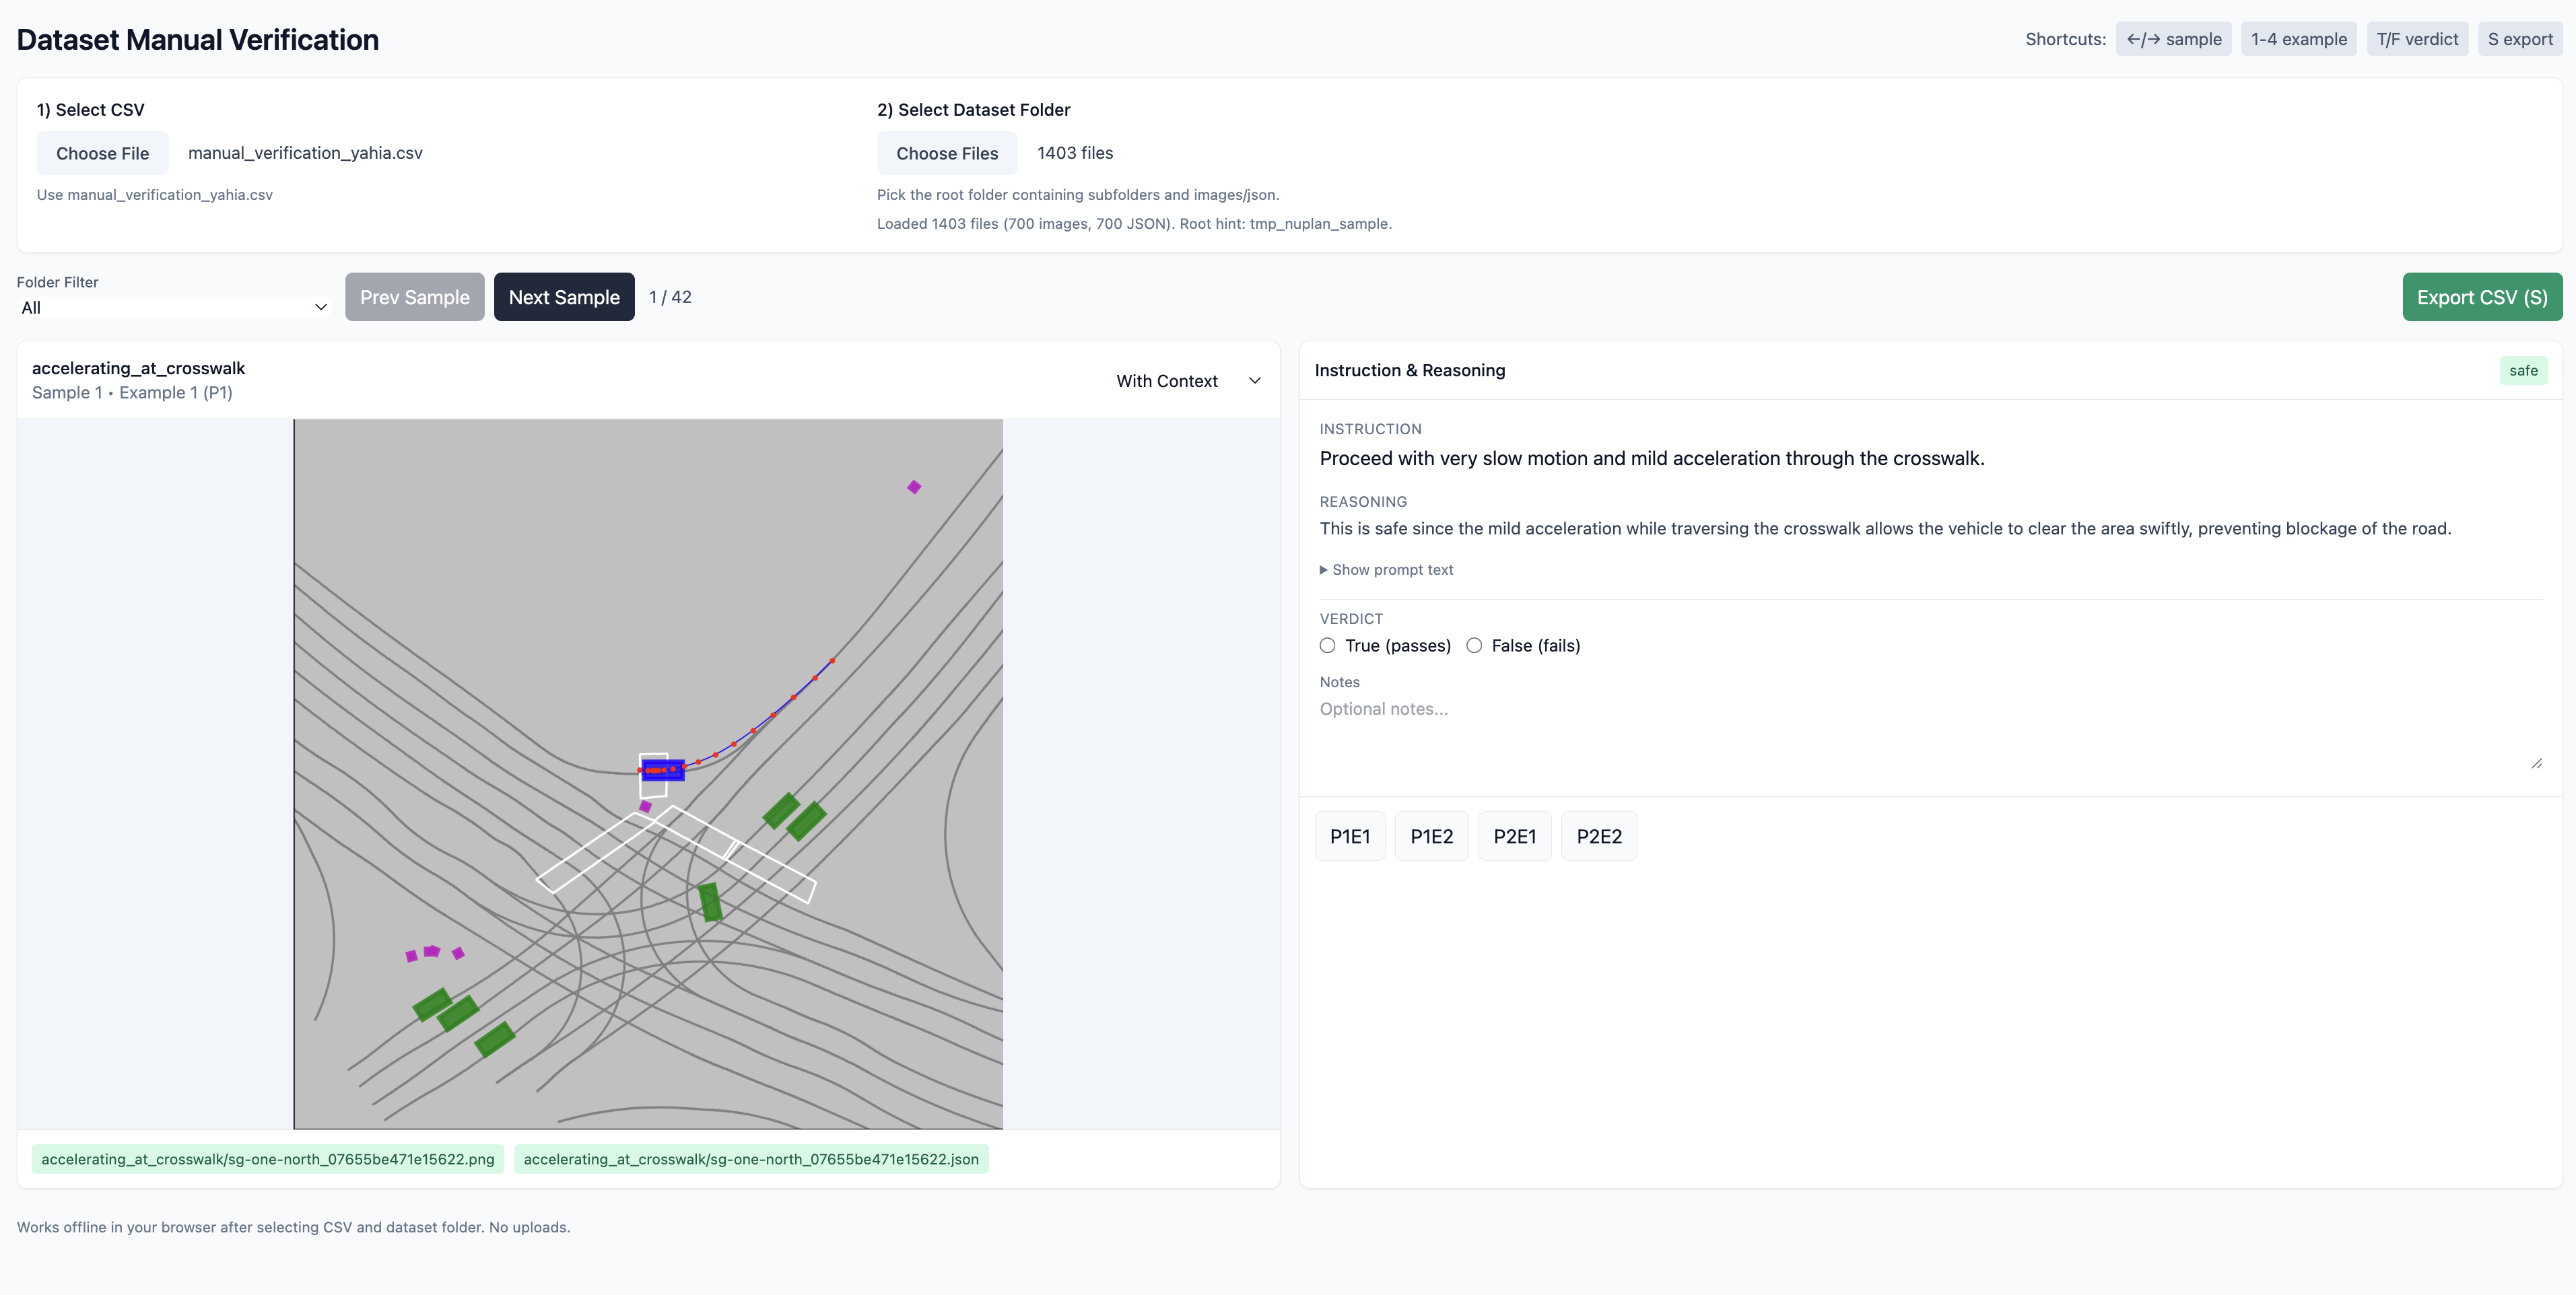Click Export CSV (S) button
Screen dimensions: 2576x1295
[2481, 297]
